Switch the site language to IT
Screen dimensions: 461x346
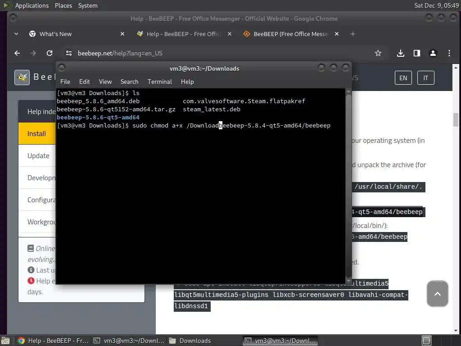pyautogui.click(x=425, y=78)
